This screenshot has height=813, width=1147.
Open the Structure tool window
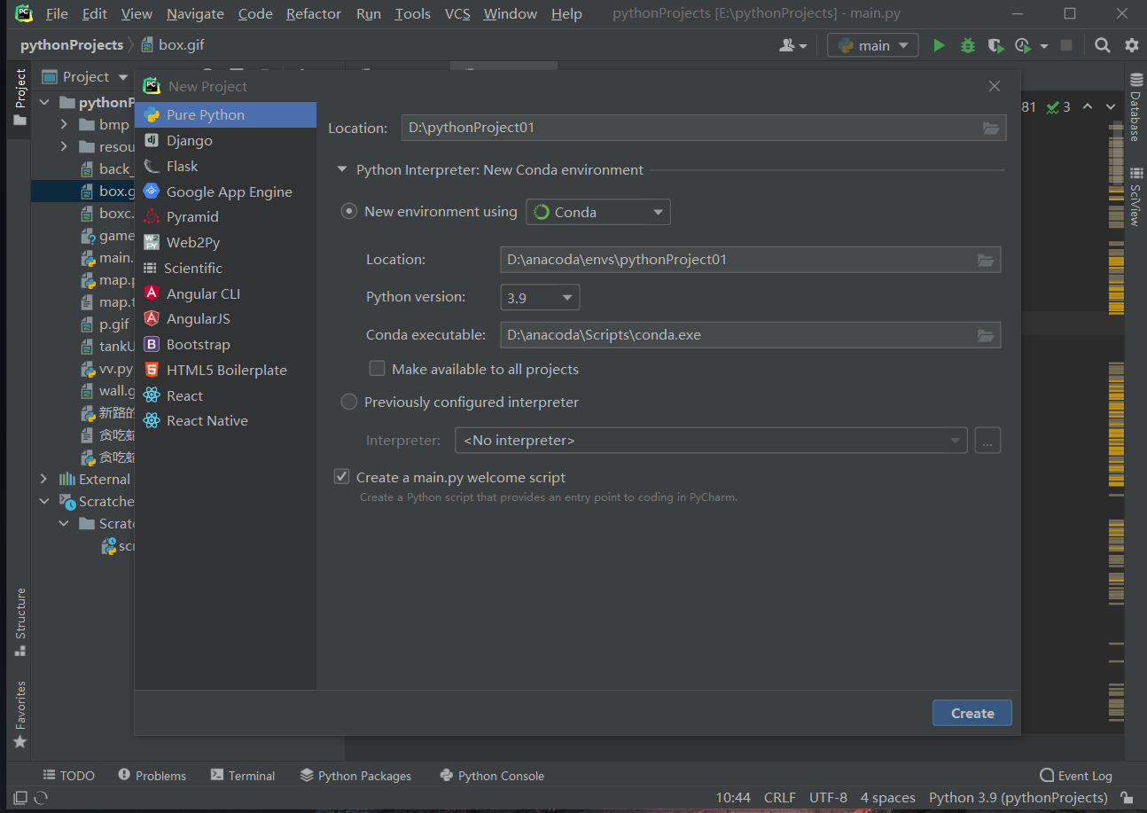[20, 621]
